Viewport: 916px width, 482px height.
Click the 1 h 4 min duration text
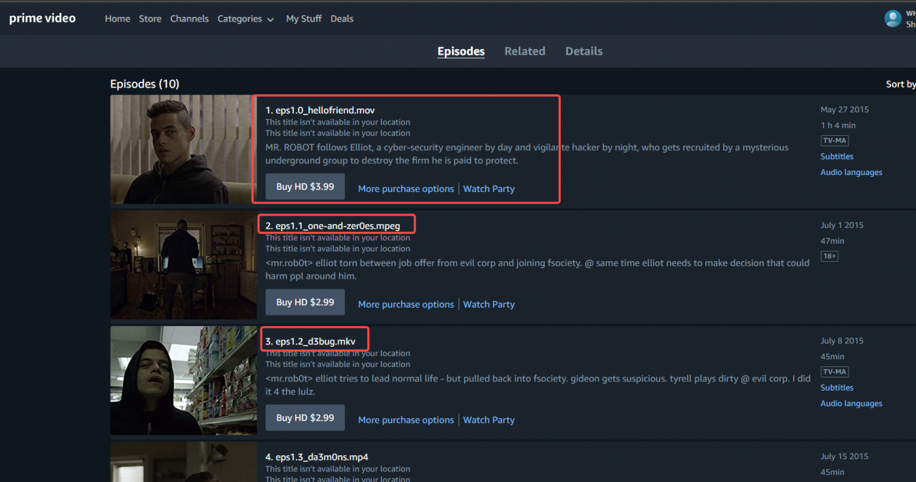pos(838,125)
